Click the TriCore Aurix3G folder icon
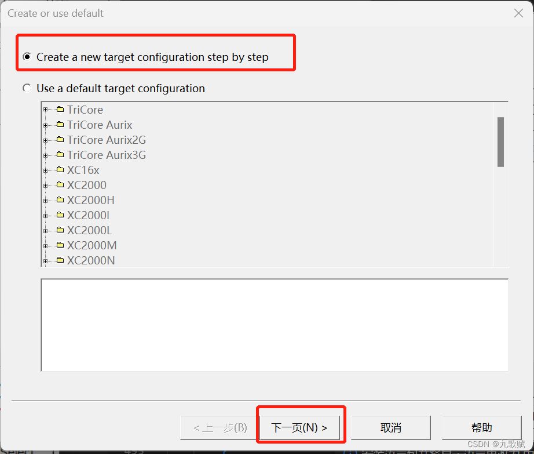534x454 pixels. [60, 155]
